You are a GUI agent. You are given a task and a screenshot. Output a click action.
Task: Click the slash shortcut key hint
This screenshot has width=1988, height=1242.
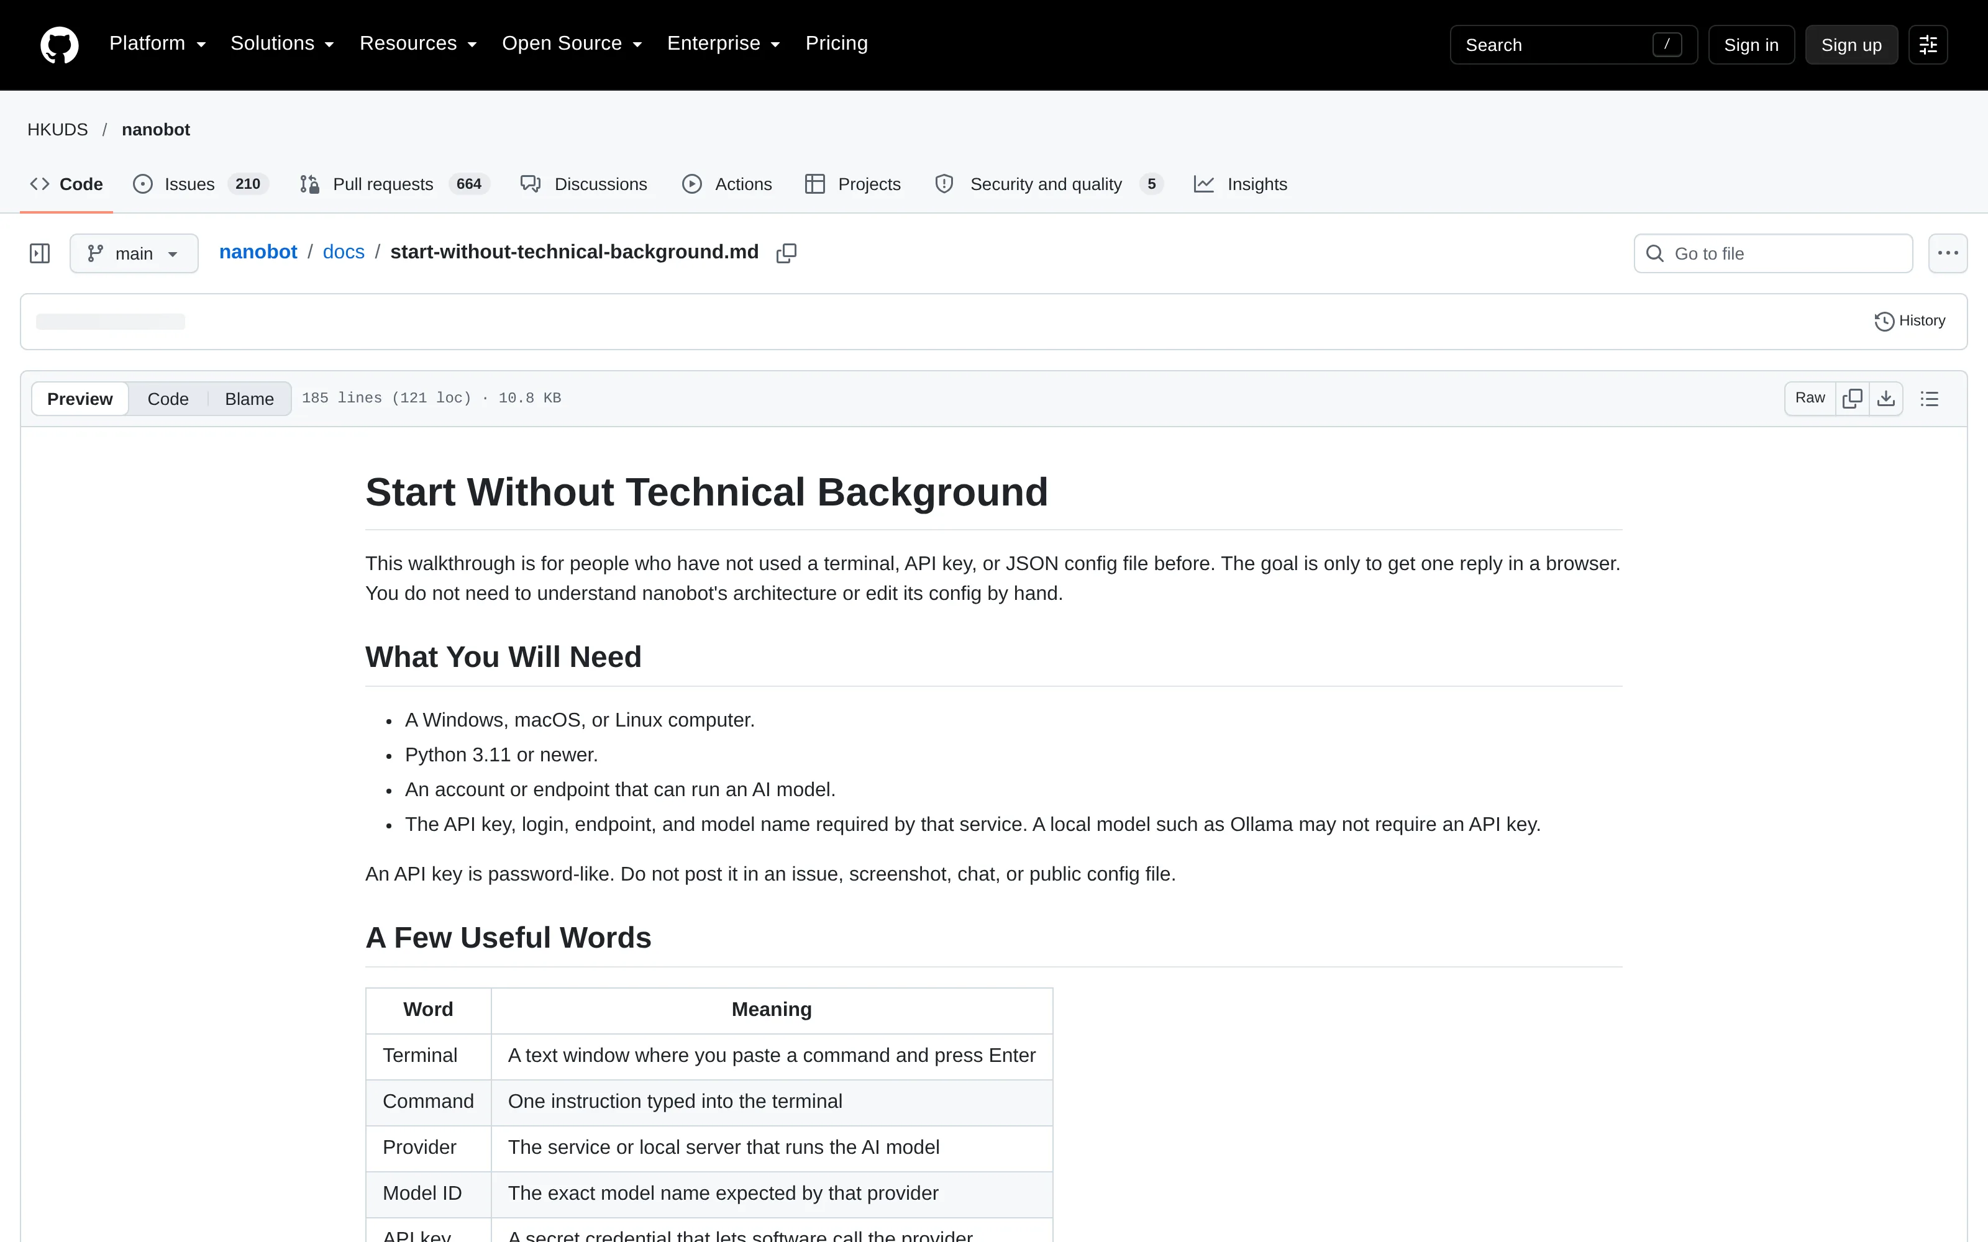pyautogui.click(x=1667, y=44)
